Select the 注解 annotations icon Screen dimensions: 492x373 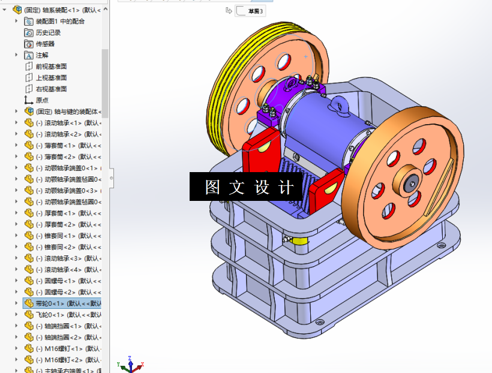(x=28, y=55)
